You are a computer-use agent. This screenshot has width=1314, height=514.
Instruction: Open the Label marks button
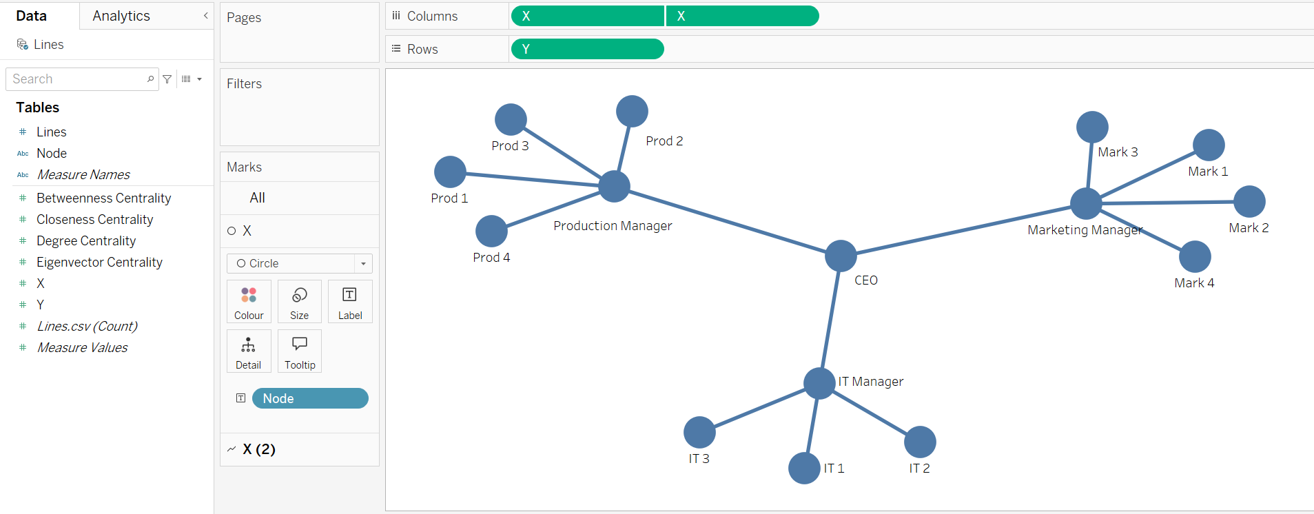click(x=350, y=302)
